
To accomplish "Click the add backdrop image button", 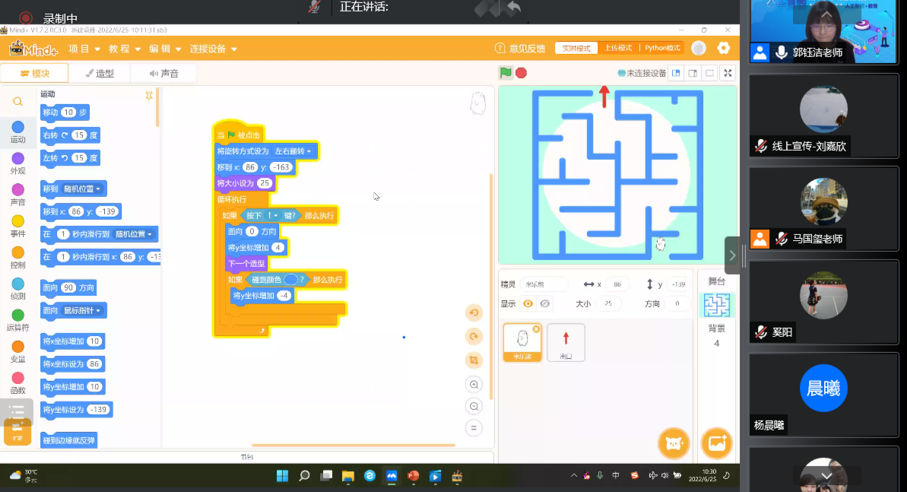I will tap(716, 442).
